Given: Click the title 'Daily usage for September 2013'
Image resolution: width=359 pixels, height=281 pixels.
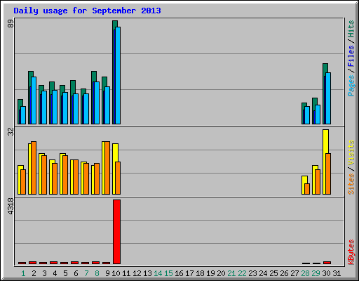Looking at the screenshot, I should (x=87, y=11).
